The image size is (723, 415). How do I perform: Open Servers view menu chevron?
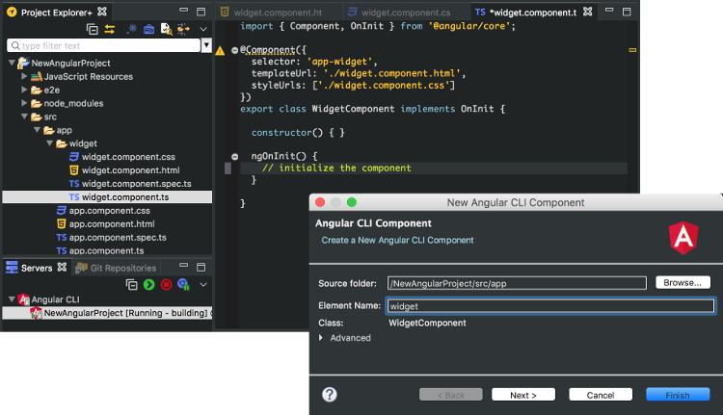pyautogui.click(x=202, y=285)
